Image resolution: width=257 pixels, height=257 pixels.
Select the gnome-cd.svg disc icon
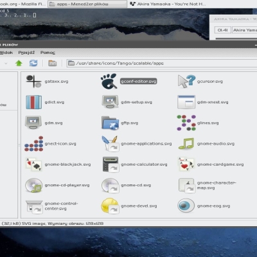coord(110,186)
